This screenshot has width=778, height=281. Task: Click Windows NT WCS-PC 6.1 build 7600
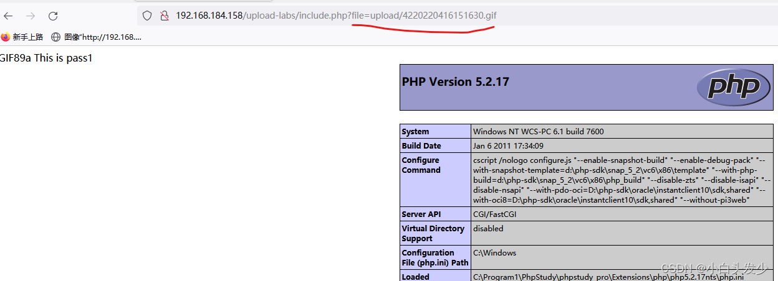(x=539, y=131)
